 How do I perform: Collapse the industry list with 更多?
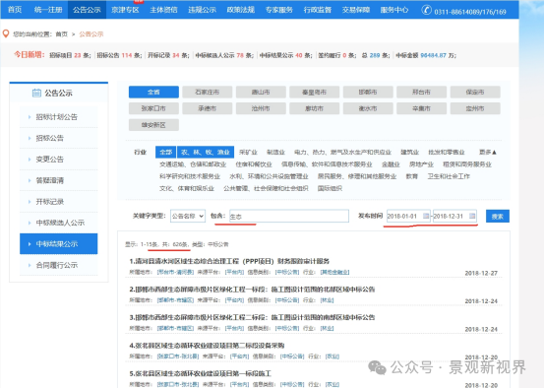pyautogui.click(x=488, y=152)
